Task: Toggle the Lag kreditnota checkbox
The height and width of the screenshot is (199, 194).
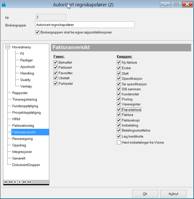Action: point(119,136)
